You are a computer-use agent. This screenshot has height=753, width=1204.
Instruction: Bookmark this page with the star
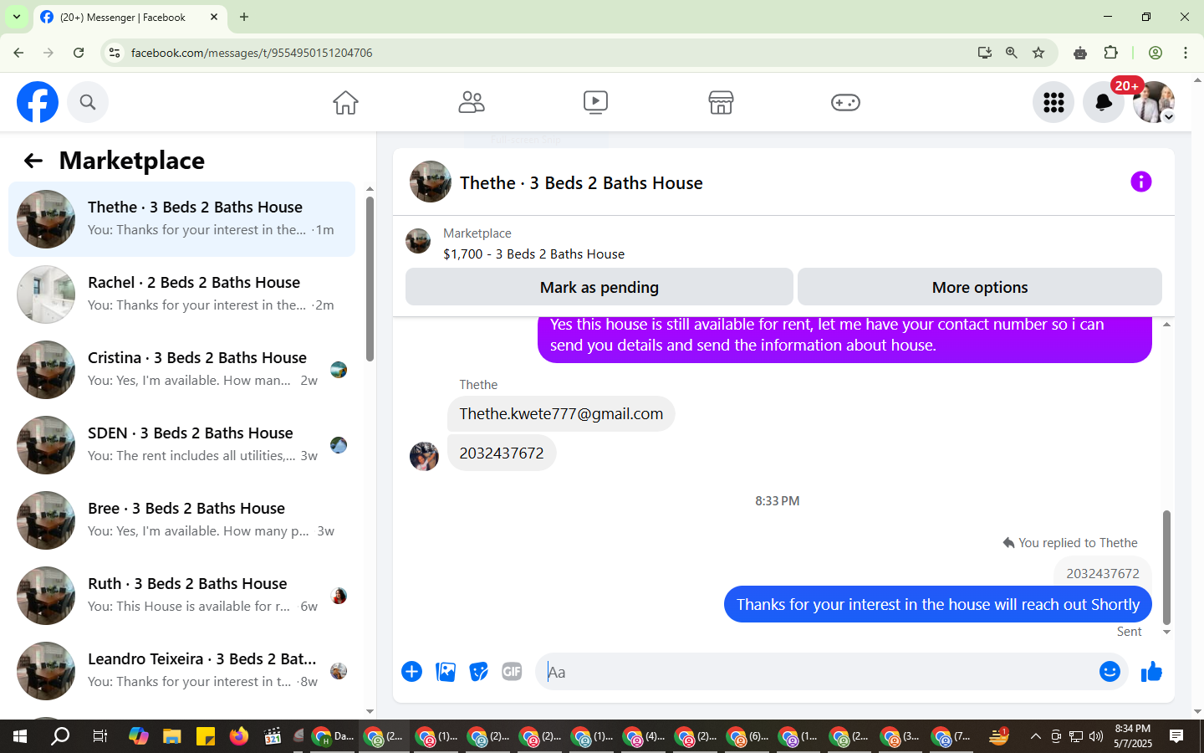click(x=1038, y=53)
